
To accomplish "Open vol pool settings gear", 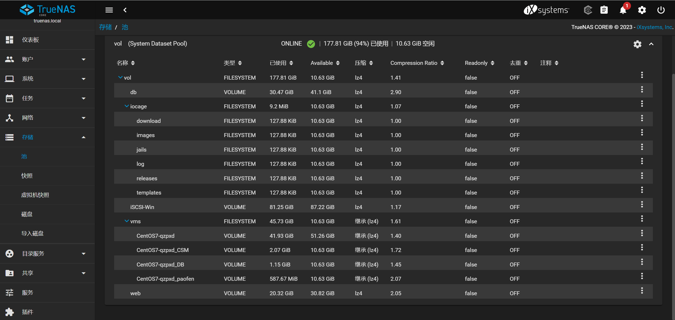I will 637,44.
